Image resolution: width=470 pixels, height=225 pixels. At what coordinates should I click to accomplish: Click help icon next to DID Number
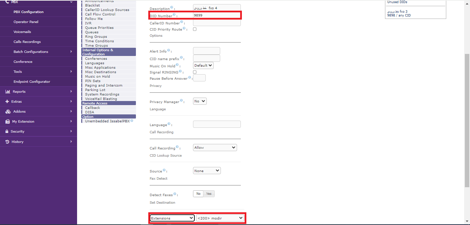click(x=174, y=15)
